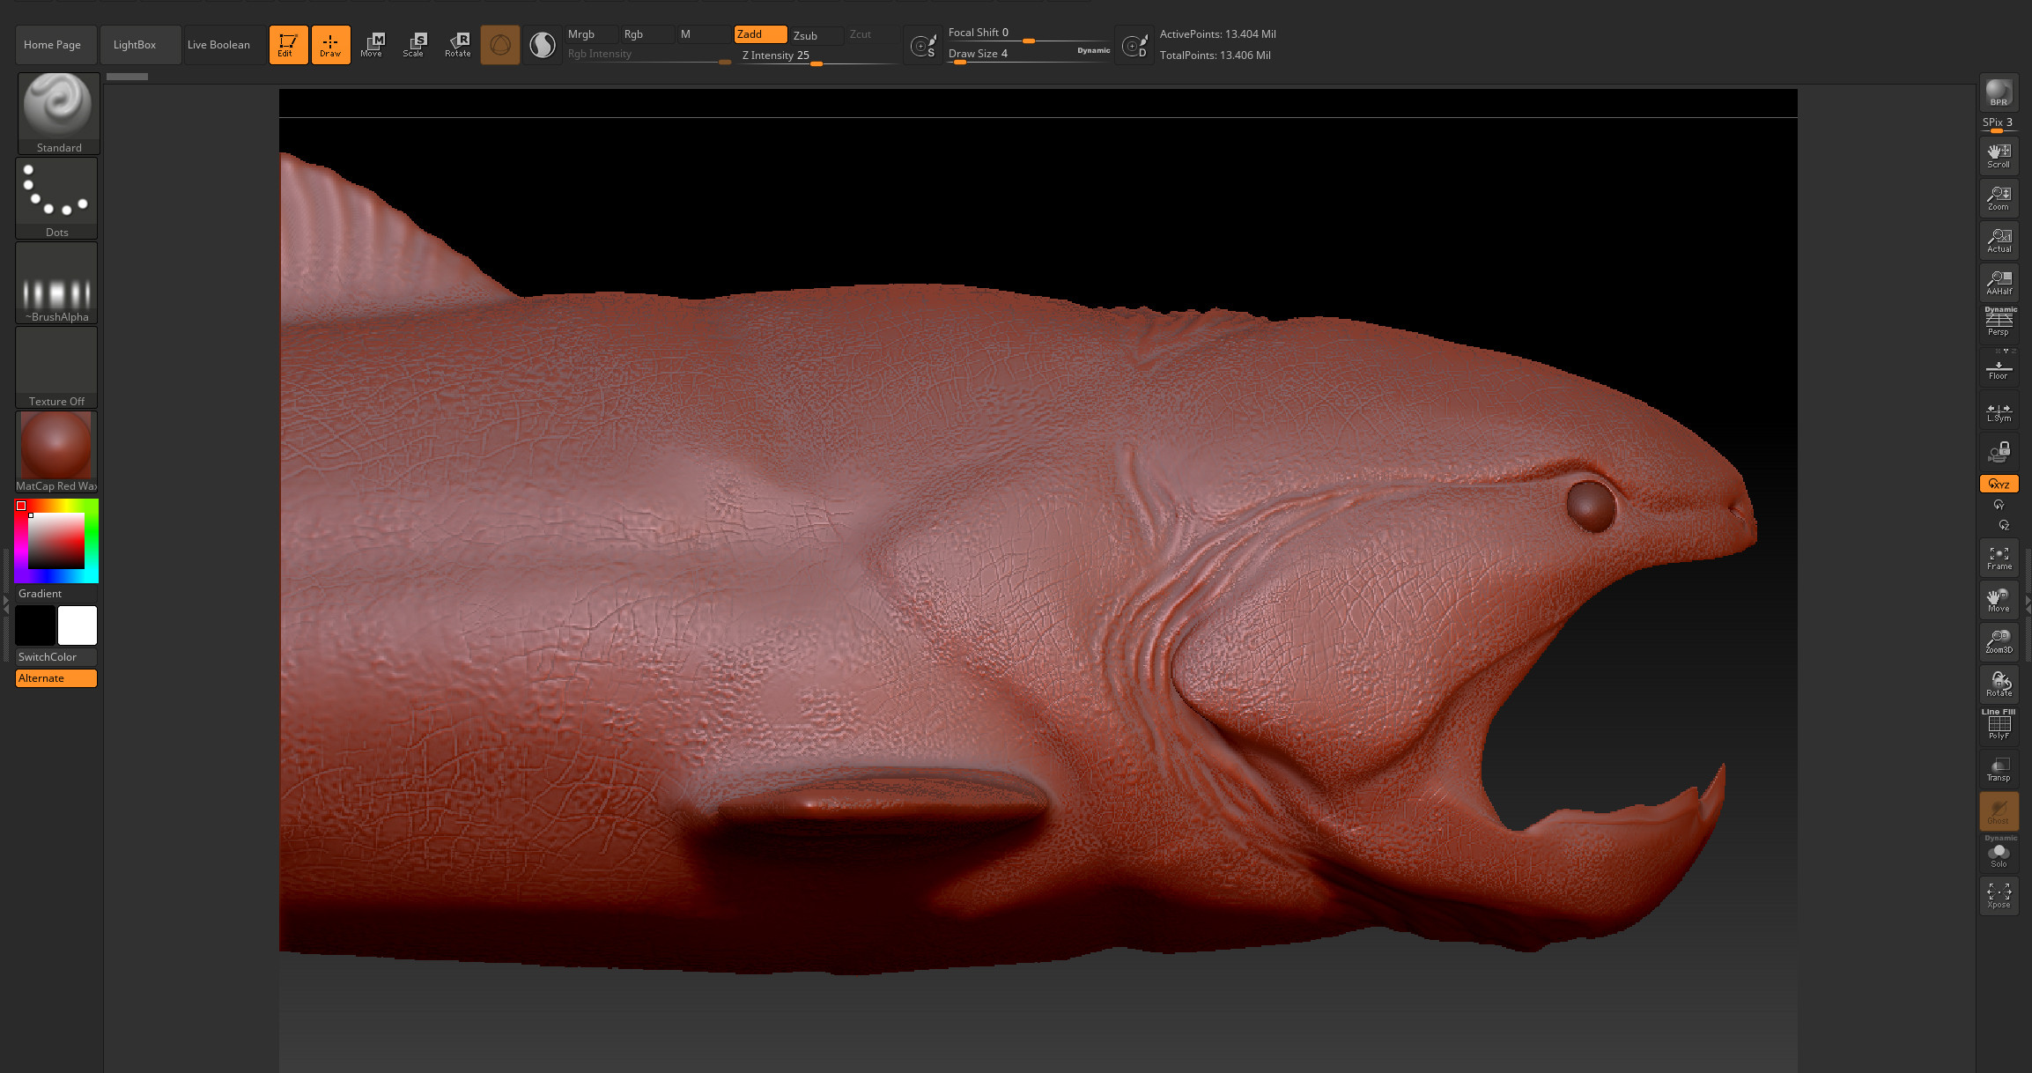This screenshot has width=2032, height=1073.
Task: Open the BrushAlpha alpha picker
Action: click(56, 283)
